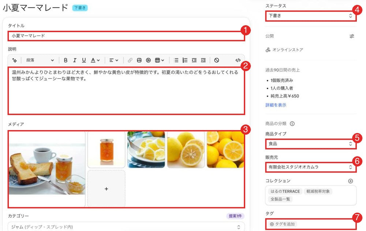Click the plus tile to add media
366x231 pixels.
(107, 189)
